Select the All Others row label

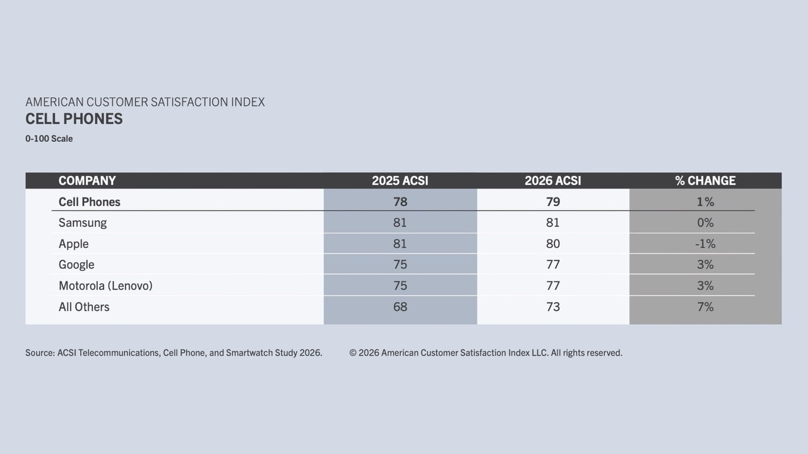point(84,307)
